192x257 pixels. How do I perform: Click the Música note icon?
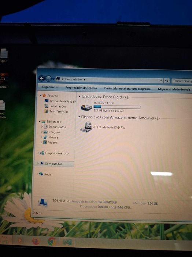(45, 137)
